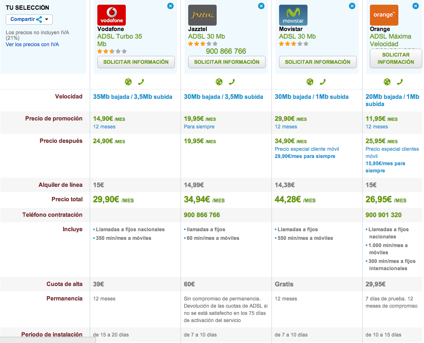Open the Compartir share dropdown

[29, 19]
